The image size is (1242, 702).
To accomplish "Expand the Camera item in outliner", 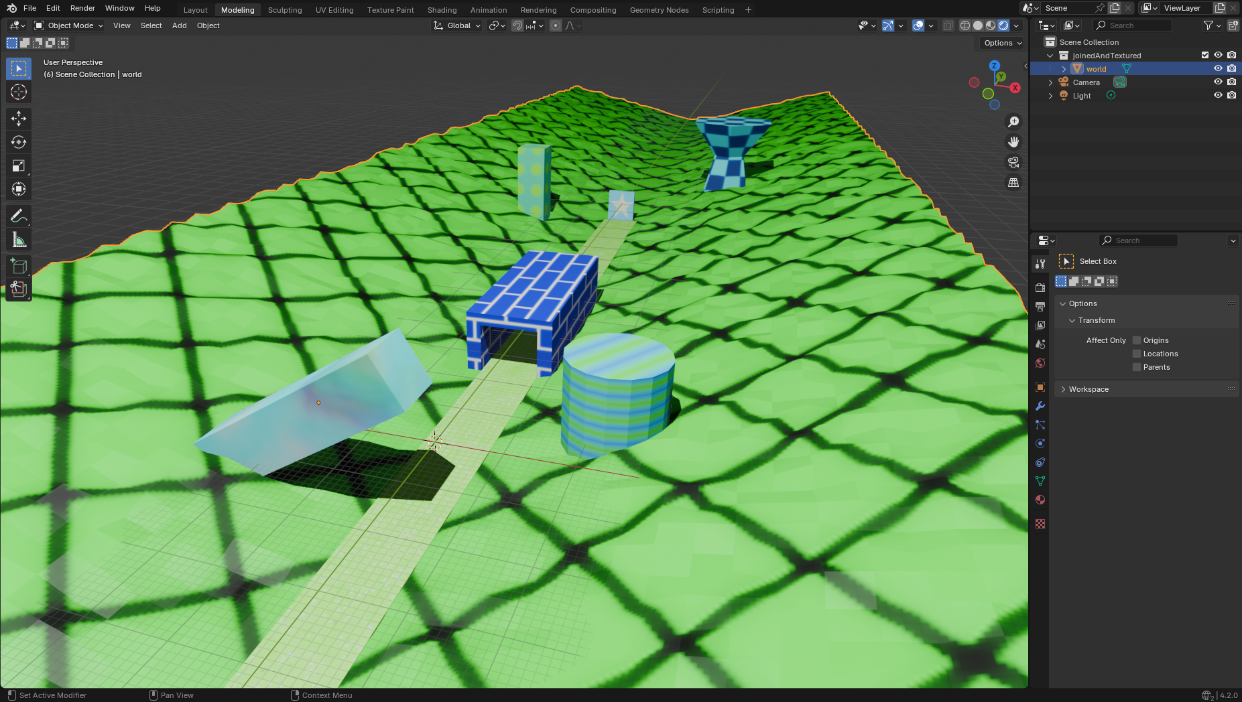I will point(1050,82).
